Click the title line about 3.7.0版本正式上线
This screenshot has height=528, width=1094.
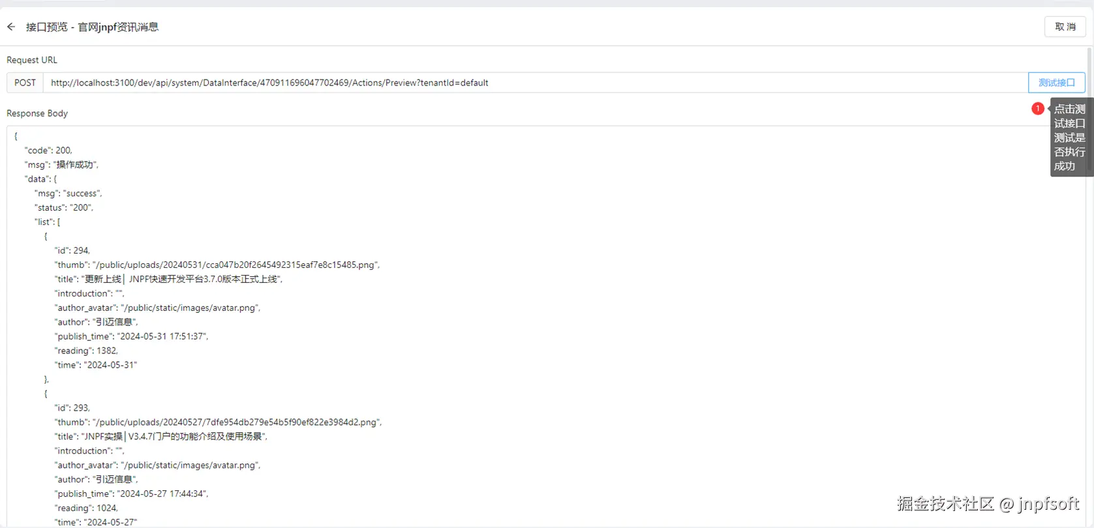pos(168,279)
